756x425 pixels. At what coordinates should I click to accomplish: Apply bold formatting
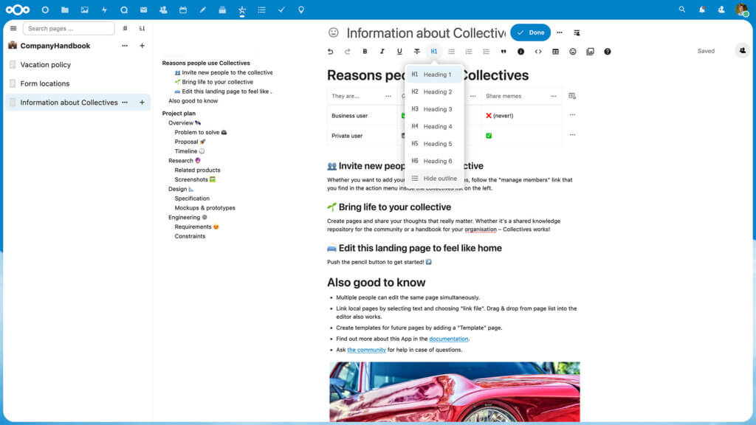365,52
